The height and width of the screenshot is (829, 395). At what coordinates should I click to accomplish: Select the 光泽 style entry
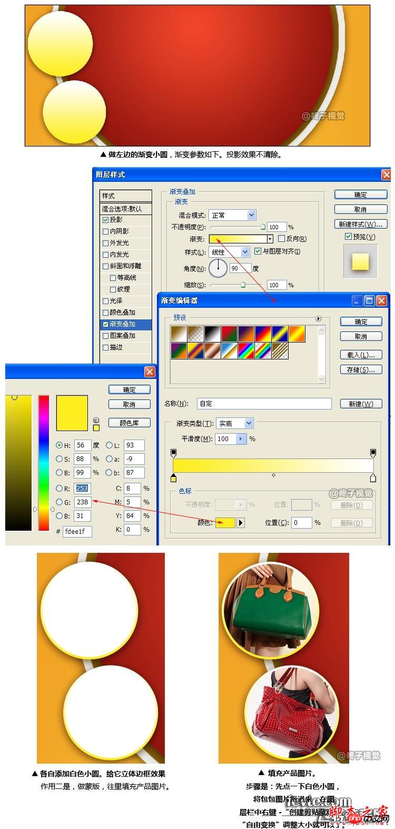click(126, 301)
